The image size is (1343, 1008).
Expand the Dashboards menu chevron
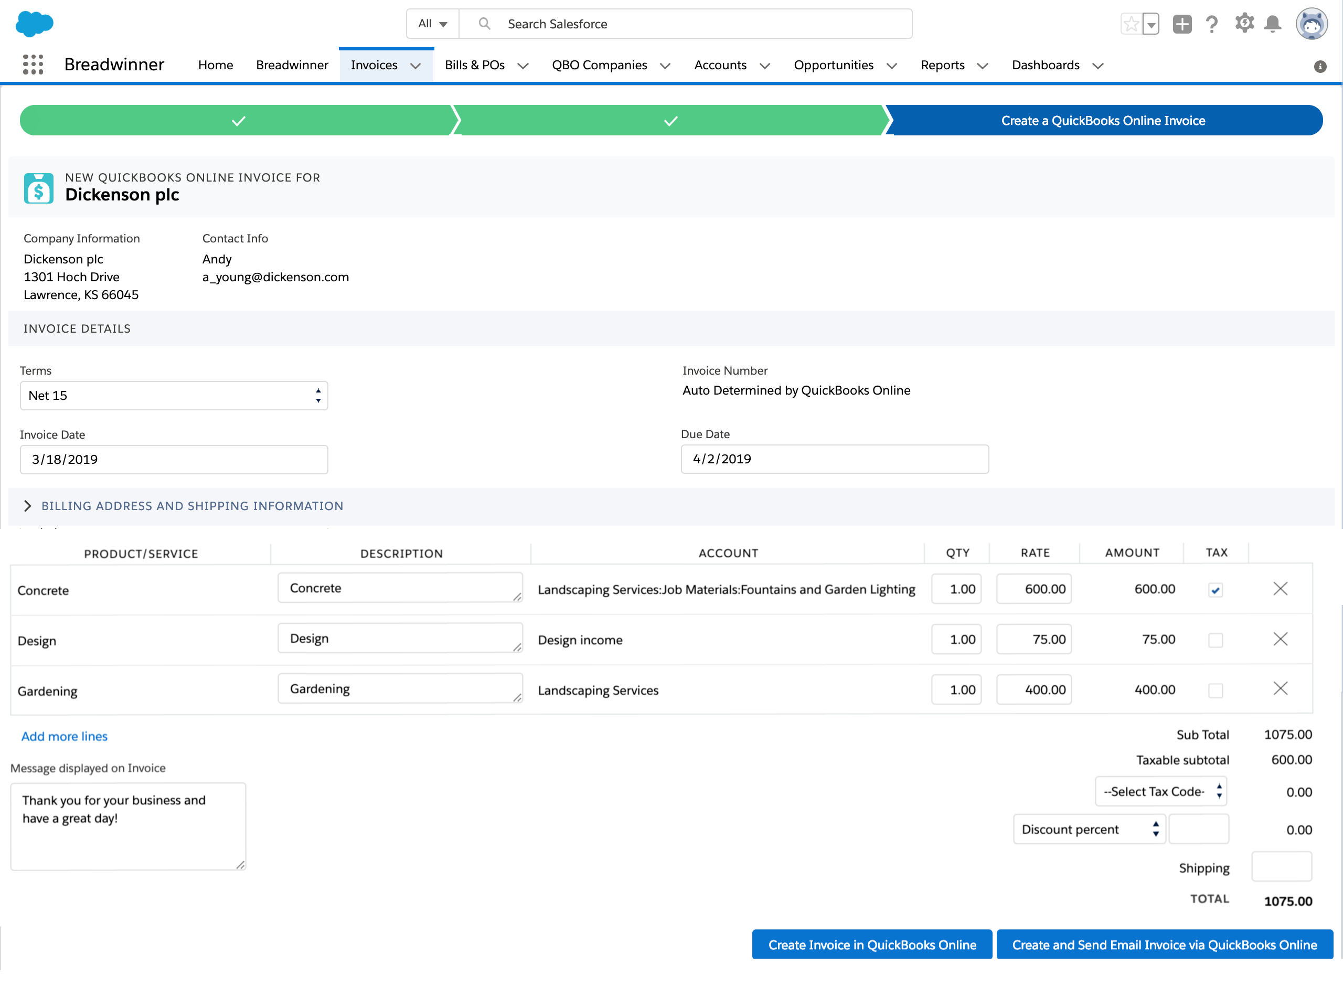coord(1097,66)
